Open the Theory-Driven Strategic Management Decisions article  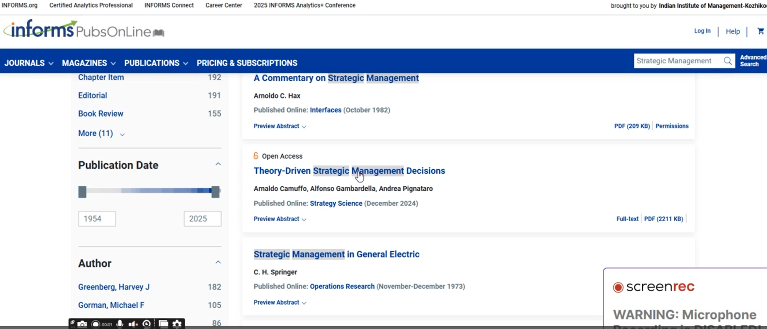[x=349, y=171]
